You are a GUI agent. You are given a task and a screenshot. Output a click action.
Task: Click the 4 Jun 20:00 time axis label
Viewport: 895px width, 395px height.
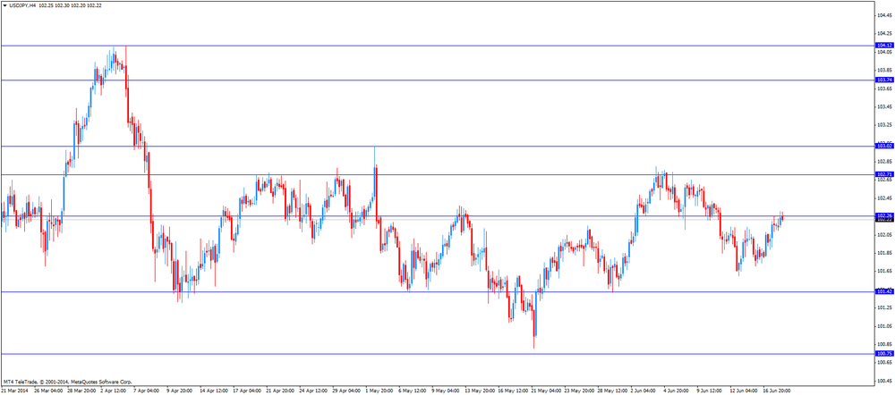(x=677, y=391)
